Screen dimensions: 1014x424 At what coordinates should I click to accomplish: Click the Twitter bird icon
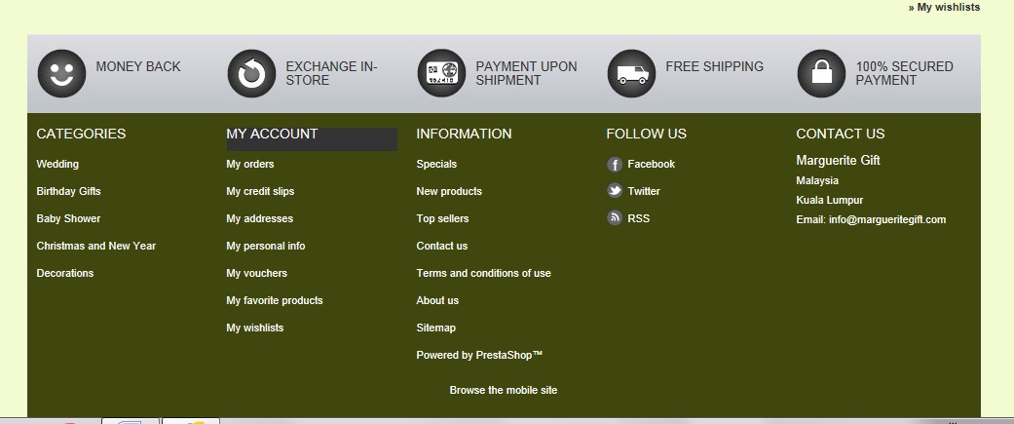[615, 190]
